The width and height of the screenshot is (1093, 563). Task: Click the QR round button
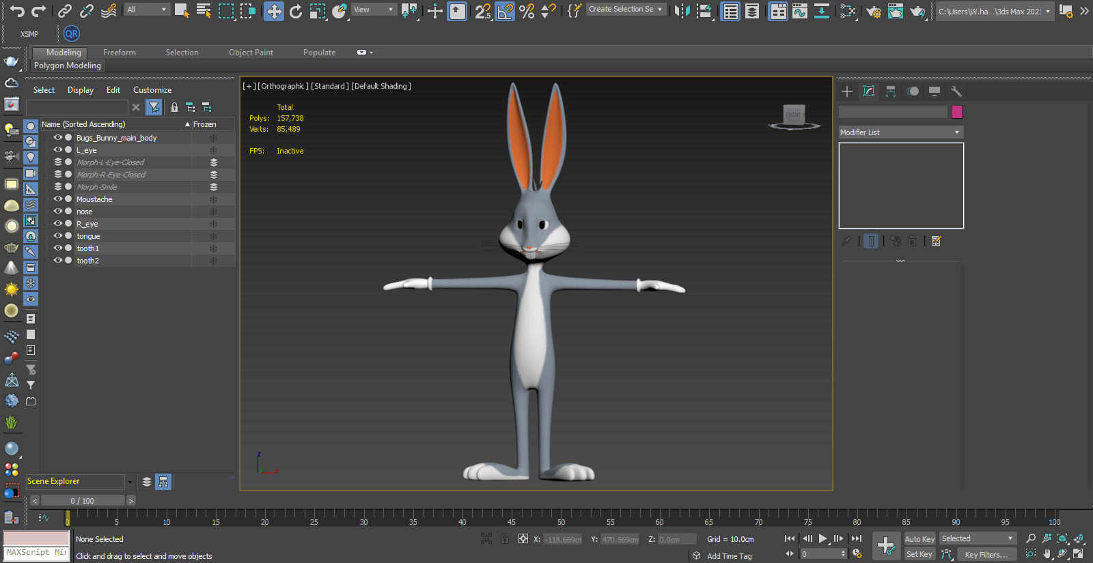pyautogui.click(x=72, y=33)
